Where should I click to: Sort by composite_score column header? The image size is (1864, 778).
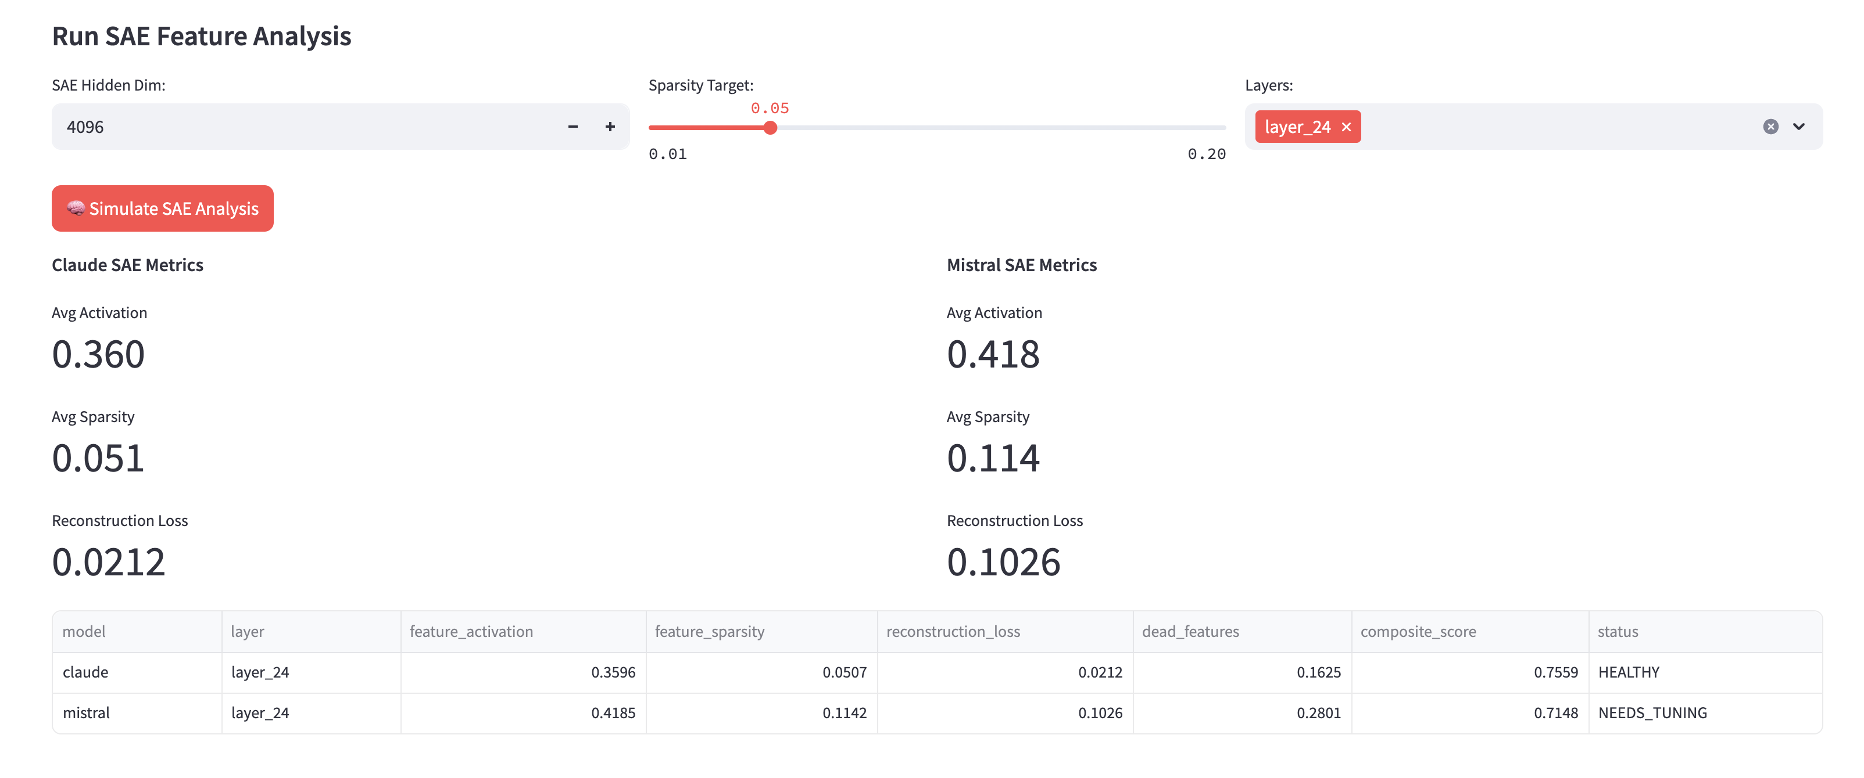pyautogui.click(x=1418, y=631)
